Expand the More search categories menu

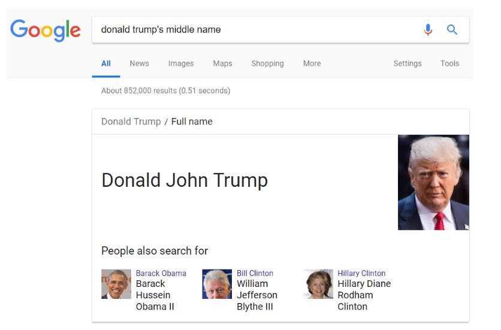point(312,63)
